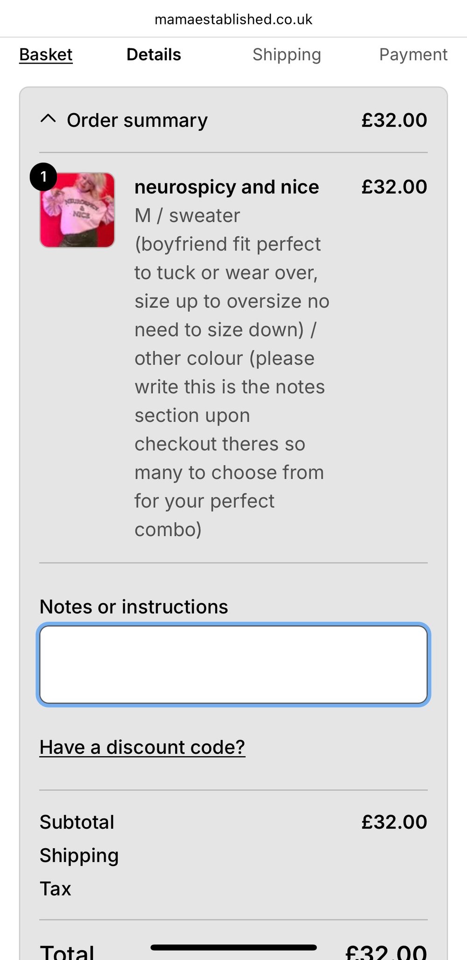Screen dimensions: 467x960
Task: Open the Have a discount code link
Action: (142, 747)
